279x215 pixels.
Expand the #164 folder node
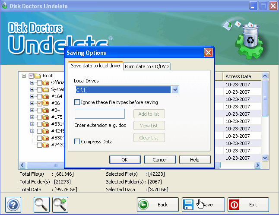coord(32,97)
